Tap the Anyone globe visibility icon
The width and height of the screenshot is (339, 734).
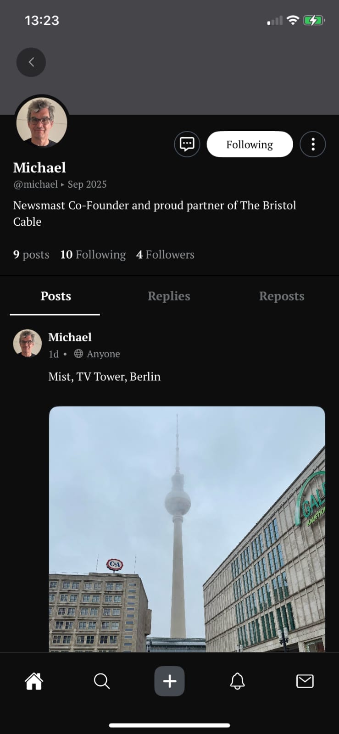[x=78, y=354]
